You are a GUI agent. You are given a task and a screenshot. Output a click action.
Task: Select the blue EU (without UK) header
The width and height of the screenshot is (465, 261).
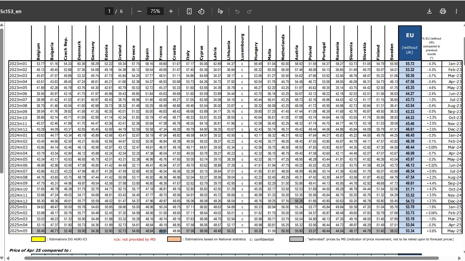(x=410, y=43)
